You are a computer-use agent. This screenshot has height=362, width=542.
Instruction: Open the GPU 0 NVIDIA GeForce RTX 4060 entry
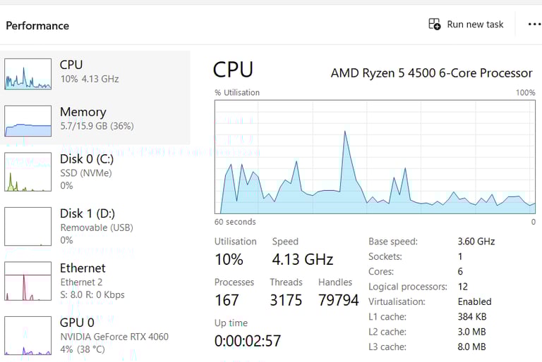(x=95, y=335)
